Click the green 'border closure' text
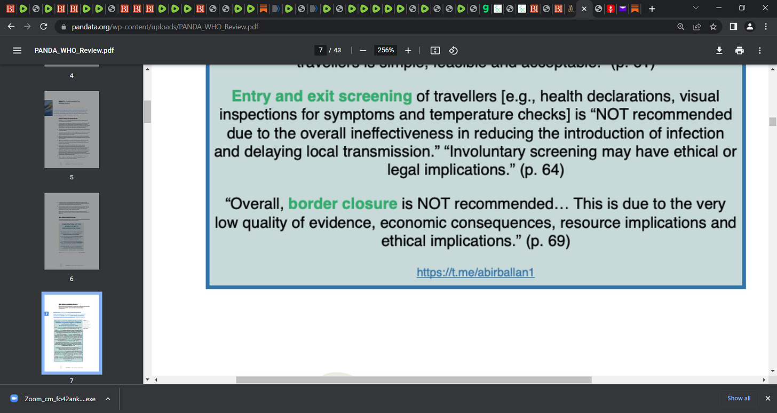This screenshot has width=777, height=413. tap(343, 204)
